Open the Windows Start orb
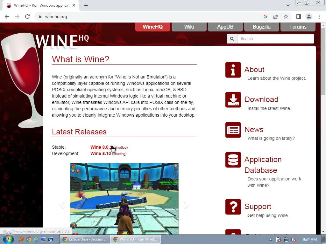 tap(9, 239)
